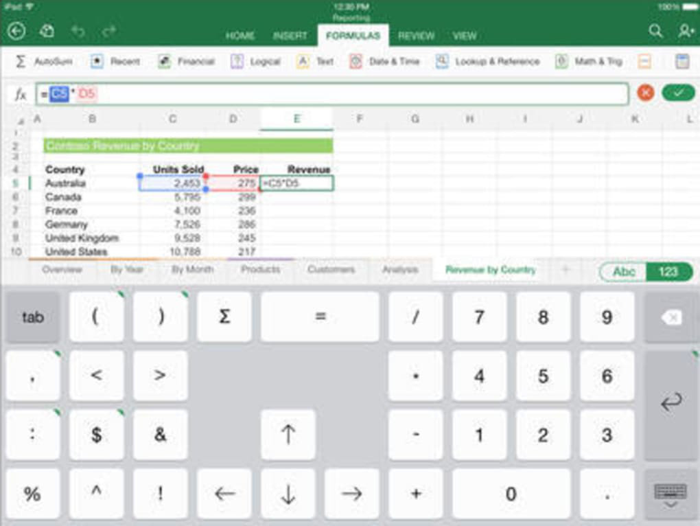Open the Overview sheet tab
This screenshot has height=526, width=700.
[62, 269]
